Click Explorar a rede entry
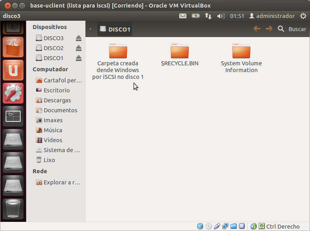310x231 pixels. 58,182
